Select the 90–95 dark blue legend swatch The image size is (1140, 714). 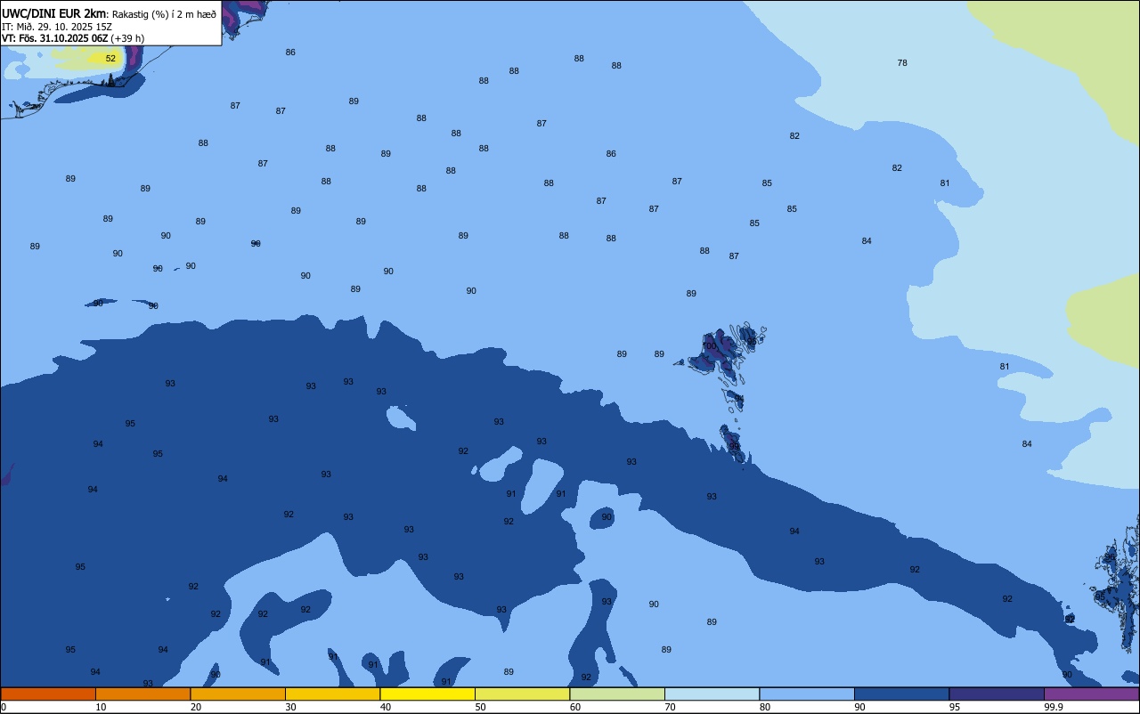coord(901,694)
